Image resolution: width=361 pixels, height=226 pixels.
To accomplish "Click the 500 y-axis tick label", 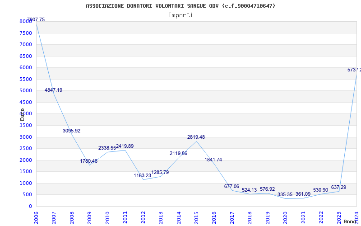I will [x=28, y=195].
